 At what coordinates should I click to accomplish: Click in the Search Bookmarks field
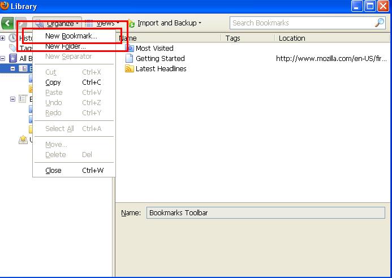(x=300, y=23)
